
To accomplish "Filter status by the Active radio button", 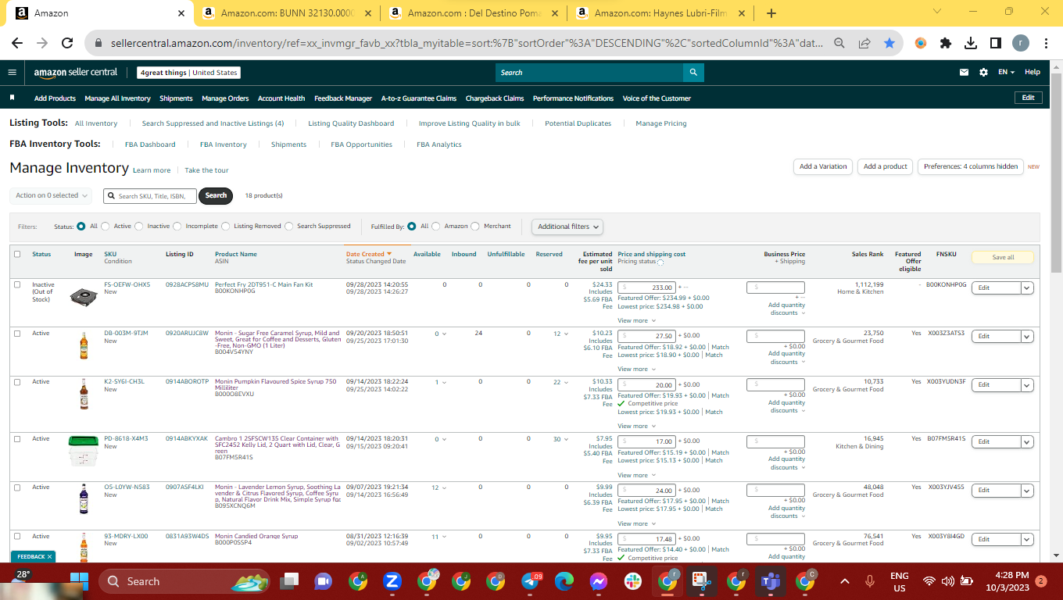I will [106, 227].
